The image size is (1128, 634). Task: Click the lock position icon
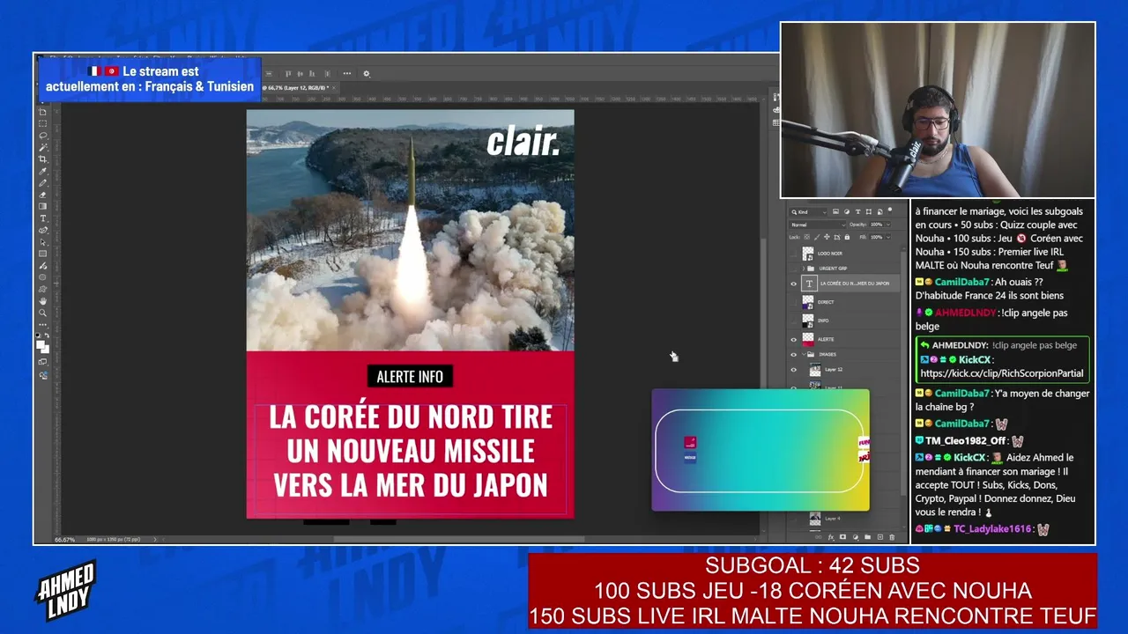pyautogui.click(x=828, y=237)
